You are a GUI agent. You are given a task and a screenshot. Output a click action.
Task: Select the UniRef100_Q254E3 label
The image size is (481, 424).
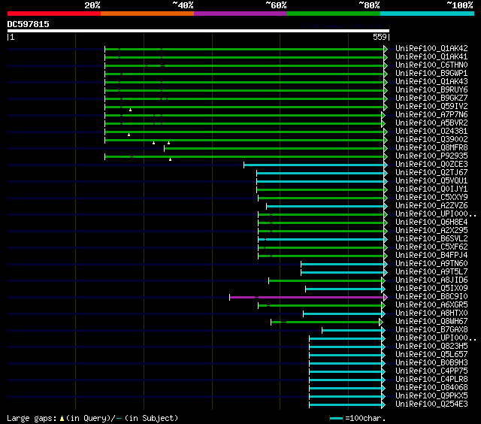(431, 404)
